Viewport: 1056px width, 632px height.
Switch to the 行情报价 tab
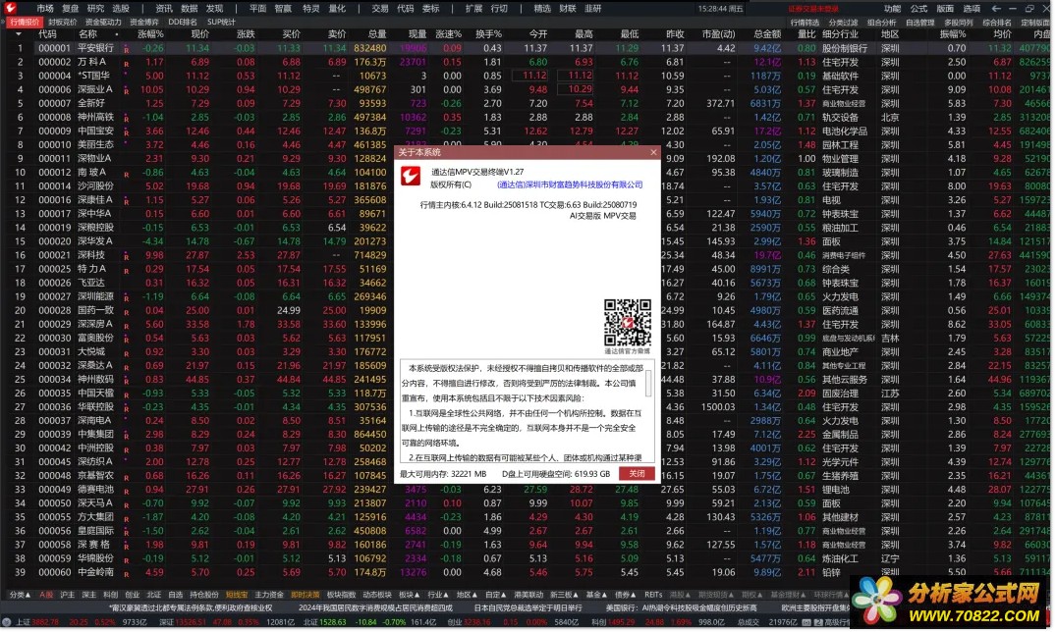pos(25,23)
